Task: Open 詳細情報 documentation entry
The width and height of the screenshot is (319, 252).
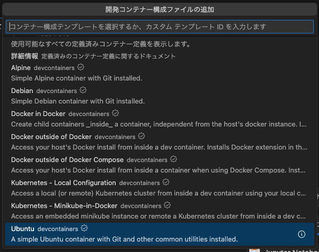Action: (160, 56)
